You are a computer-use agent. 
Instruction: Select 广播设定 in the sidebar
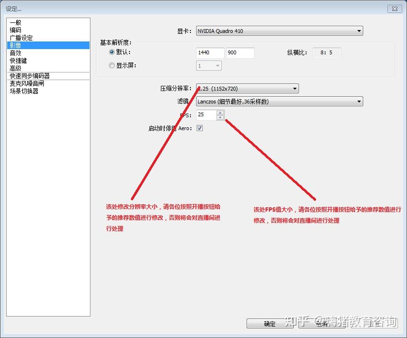coord(48,38)
